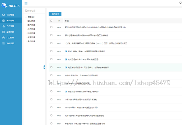Check the box for row 1407
This screenshot has width=182, height=125.
point(51,123)
